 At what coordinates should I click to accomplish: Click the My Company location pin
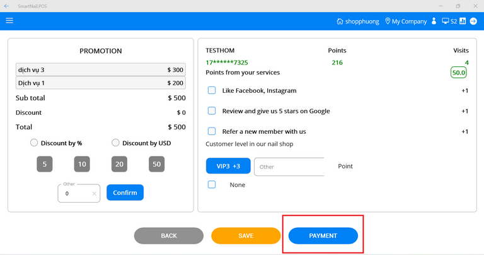point(388,21)
